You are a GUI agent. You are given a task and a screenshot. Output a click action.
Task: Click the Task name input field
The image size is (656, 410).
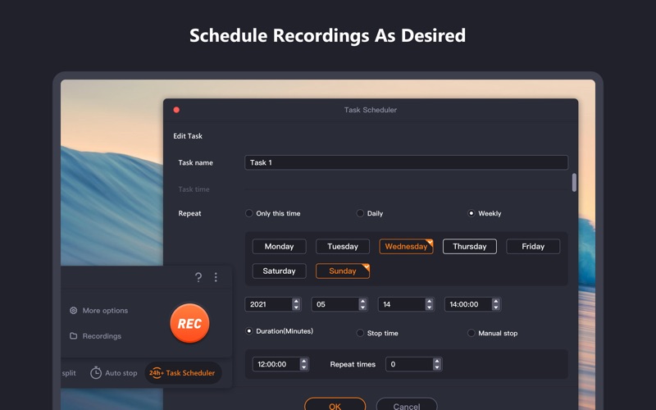pos(406,162)
